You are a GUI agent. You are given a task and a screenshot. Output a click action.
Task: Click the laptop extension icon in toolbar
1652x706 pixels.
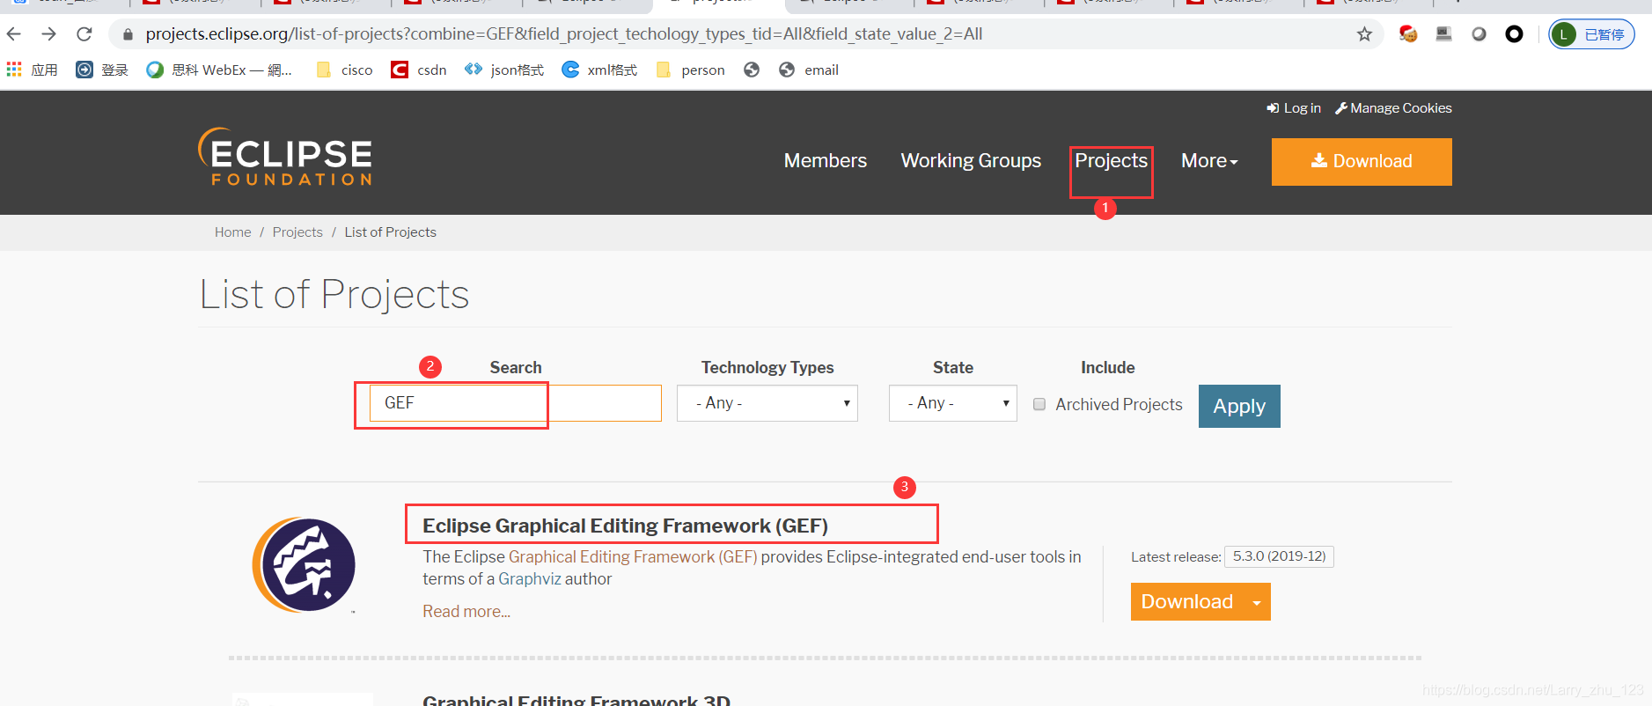click(x=1443, y=34)
